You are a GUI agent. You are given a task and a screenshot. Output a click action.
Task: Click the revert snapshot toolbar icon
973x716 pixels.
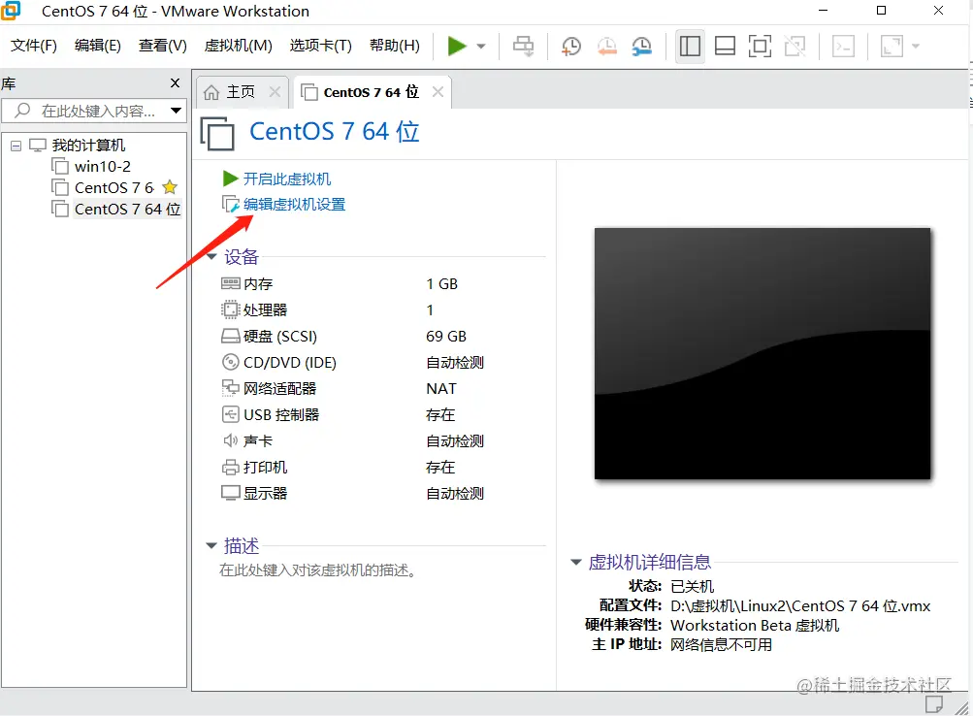point(607,46)
